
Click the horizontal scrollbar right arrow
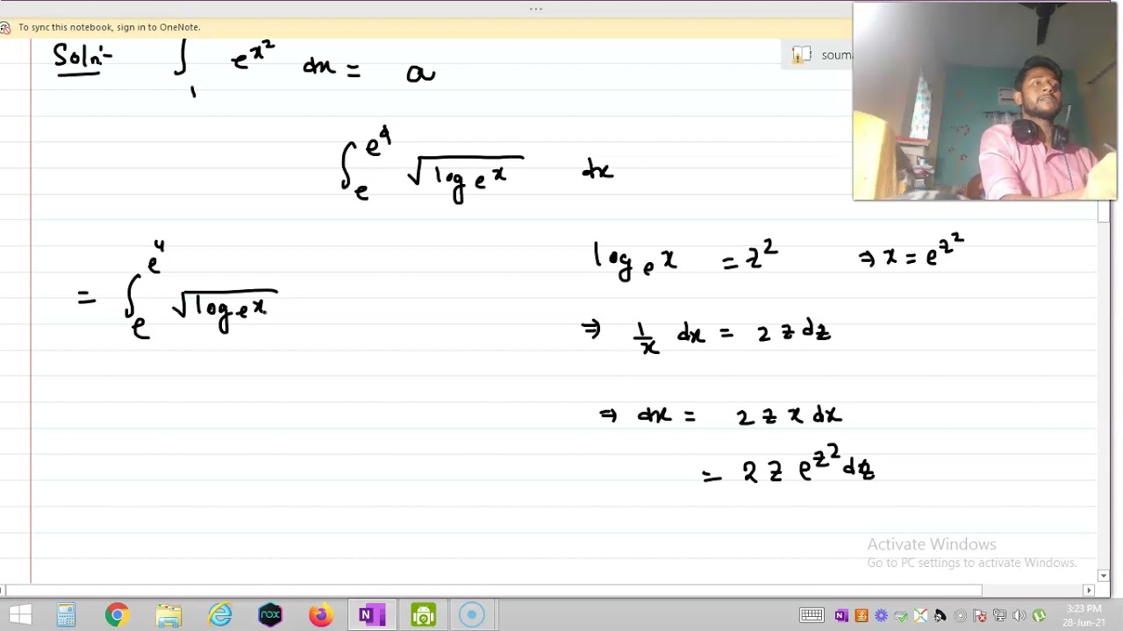pos(1089,591)
